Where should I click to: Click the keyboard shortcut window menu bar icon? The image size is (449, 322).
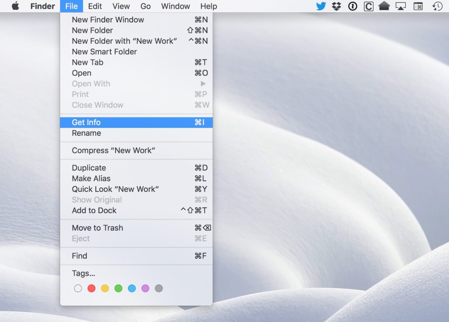pyautogui.click(x=418, y=6)
